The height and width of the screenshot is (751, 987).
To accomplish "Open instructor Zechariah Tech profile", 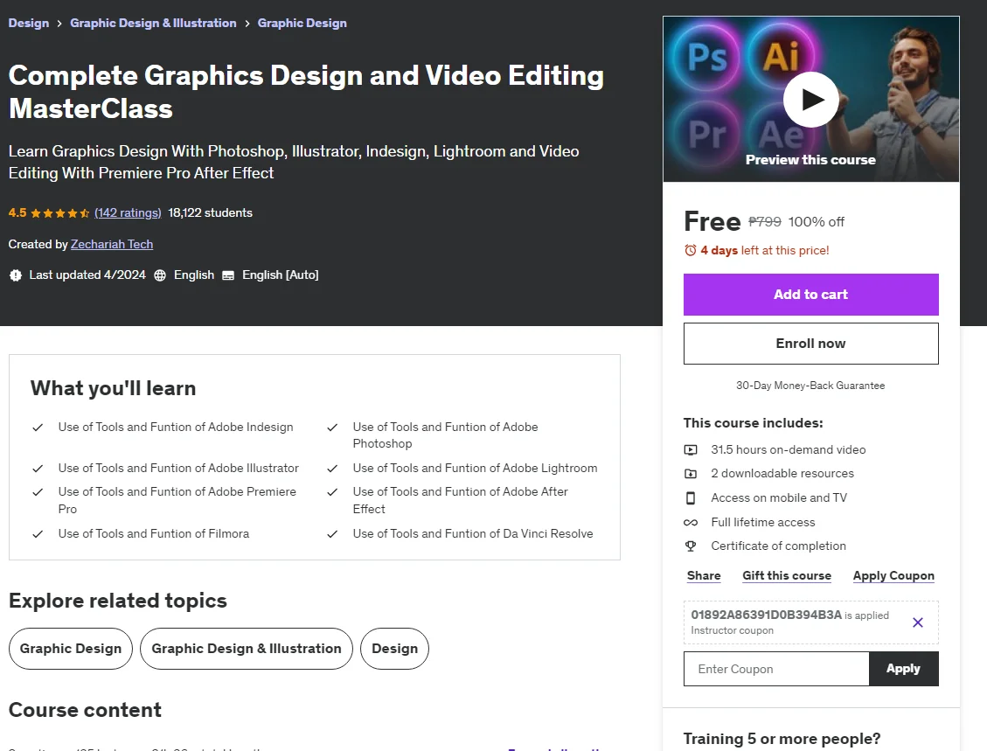I will (x=111, y=244).
